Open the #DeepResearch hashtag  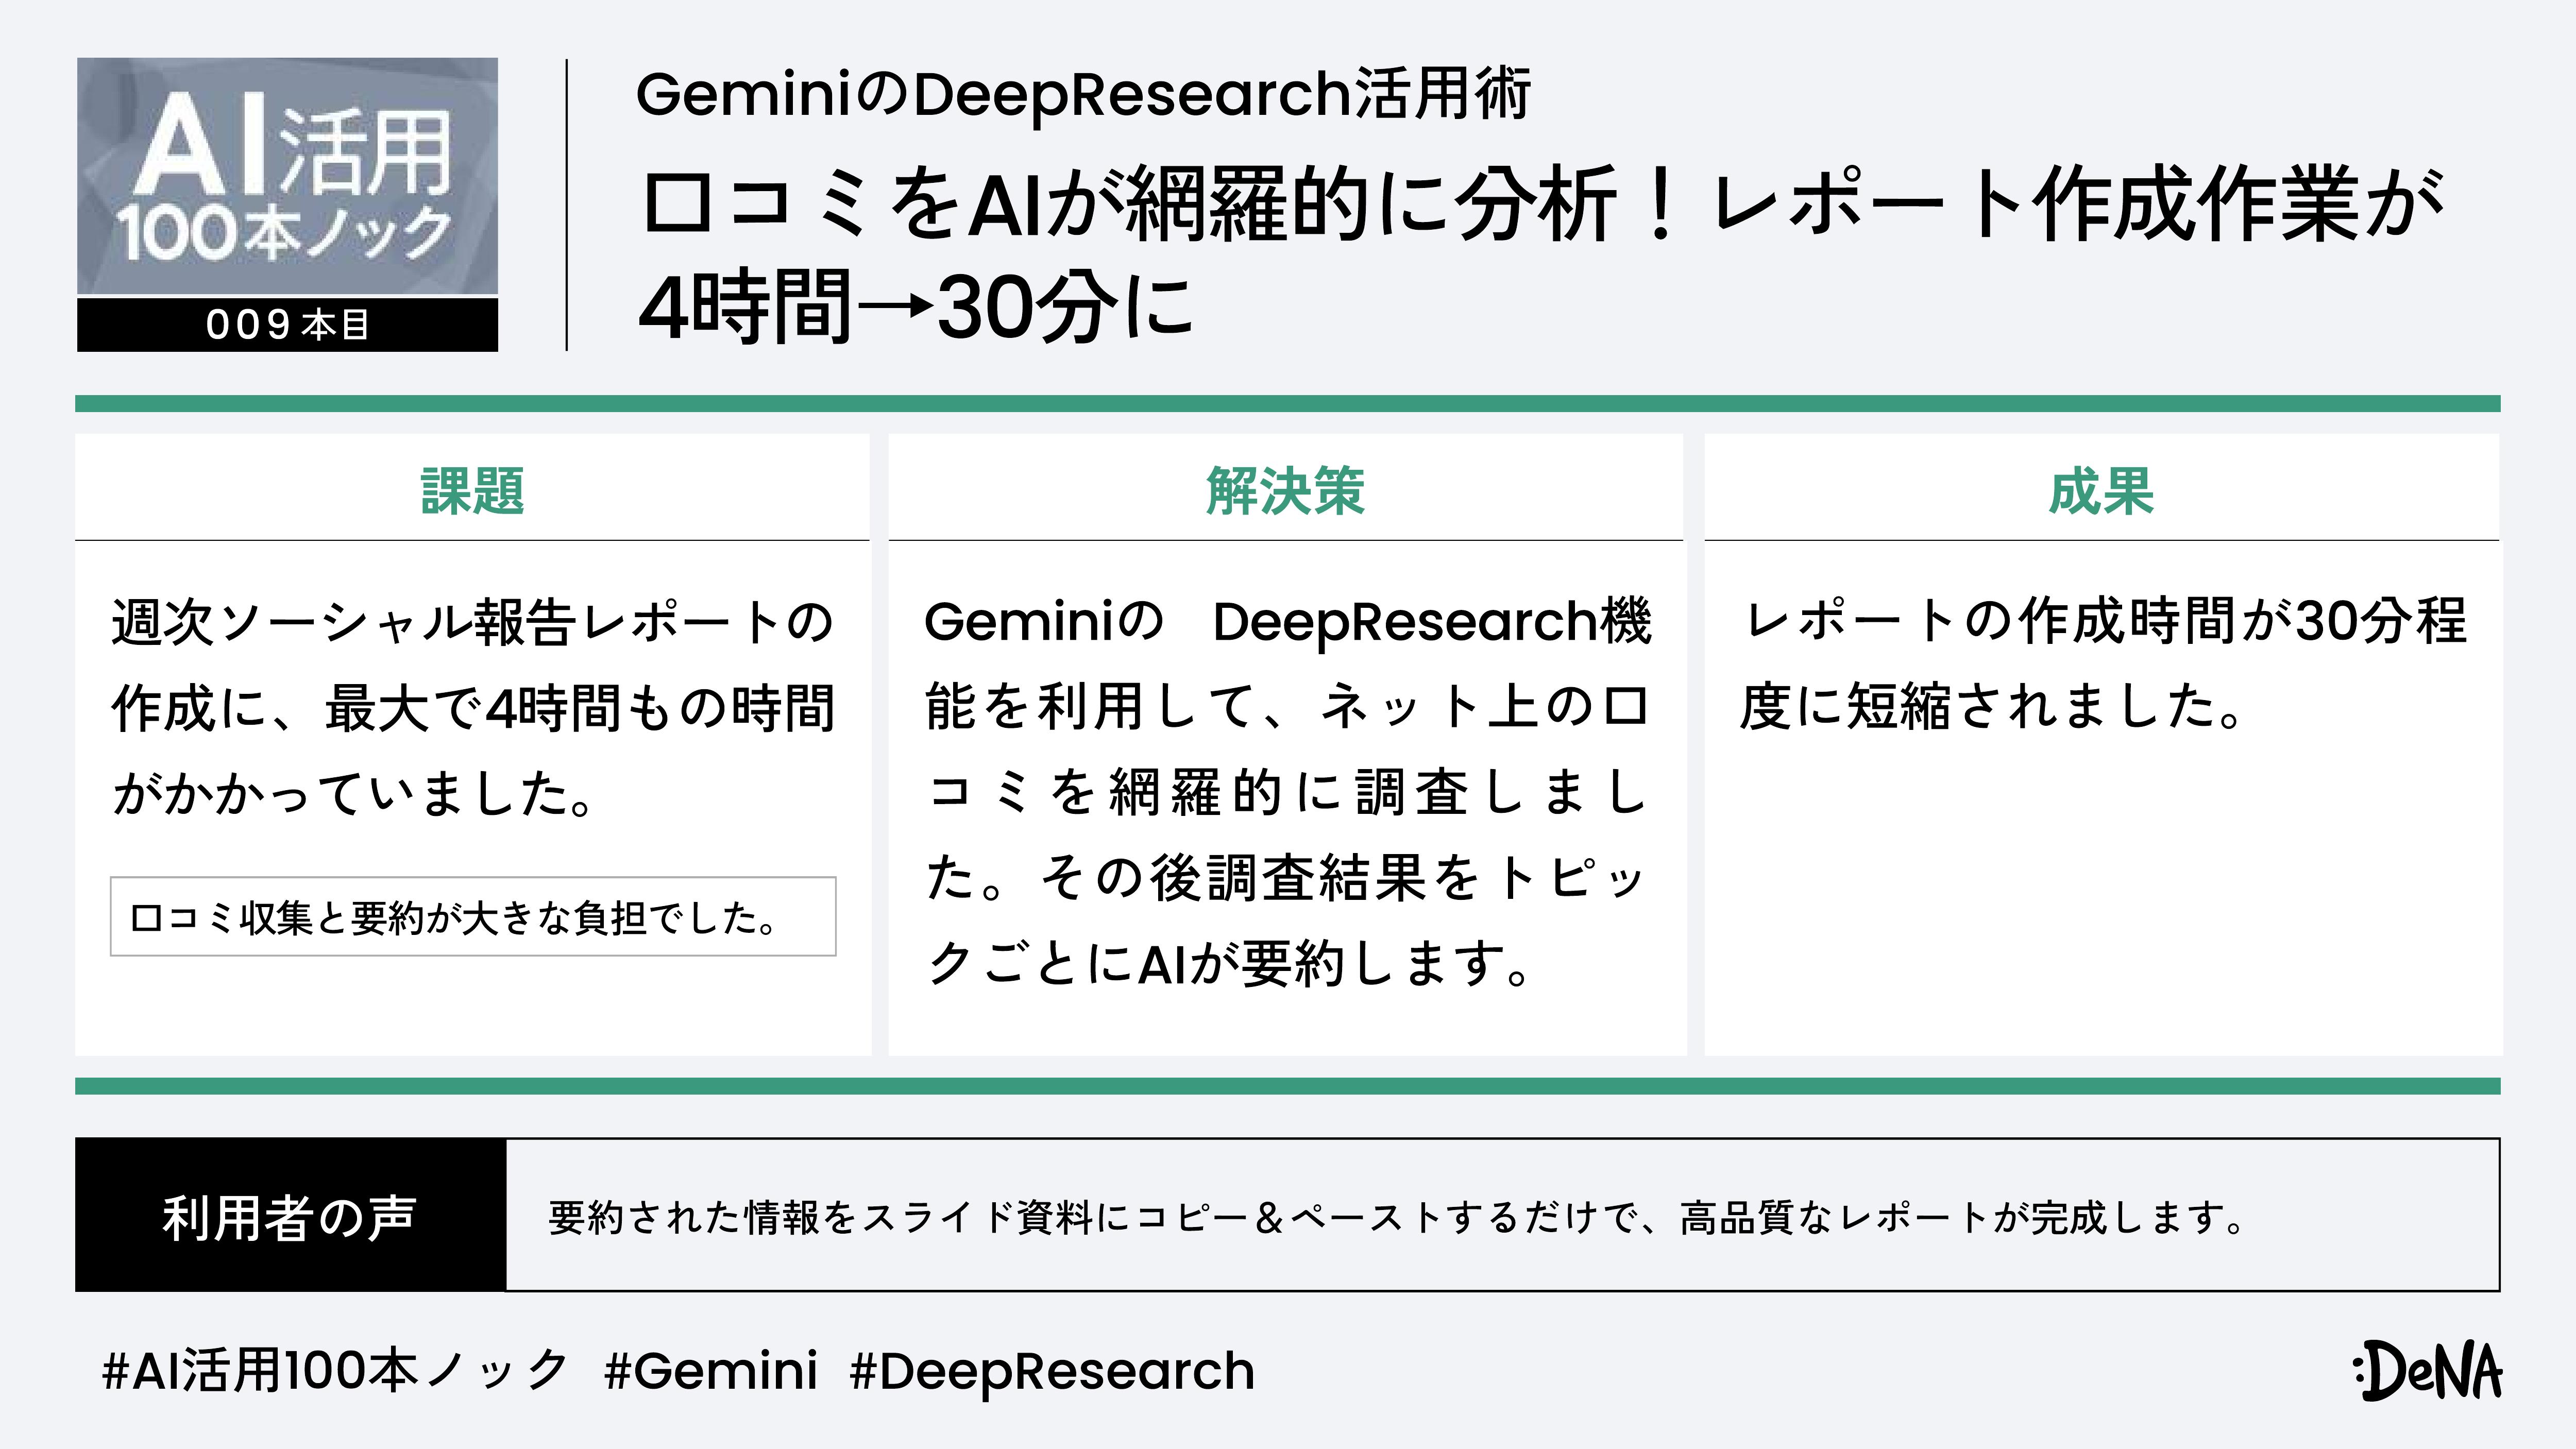click(1052, 1370)
